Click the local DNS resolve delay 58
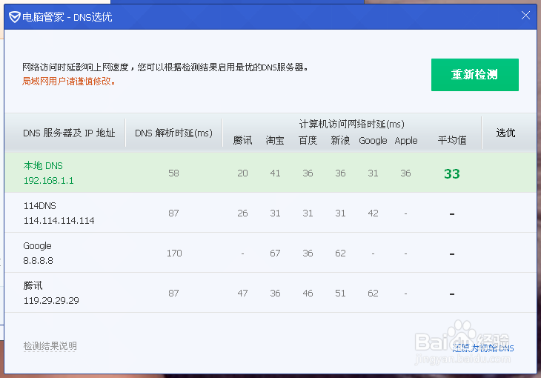The image size is (541, 378). [173, 173]
